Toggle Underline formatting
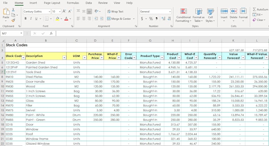 click(x=36, y=19)
